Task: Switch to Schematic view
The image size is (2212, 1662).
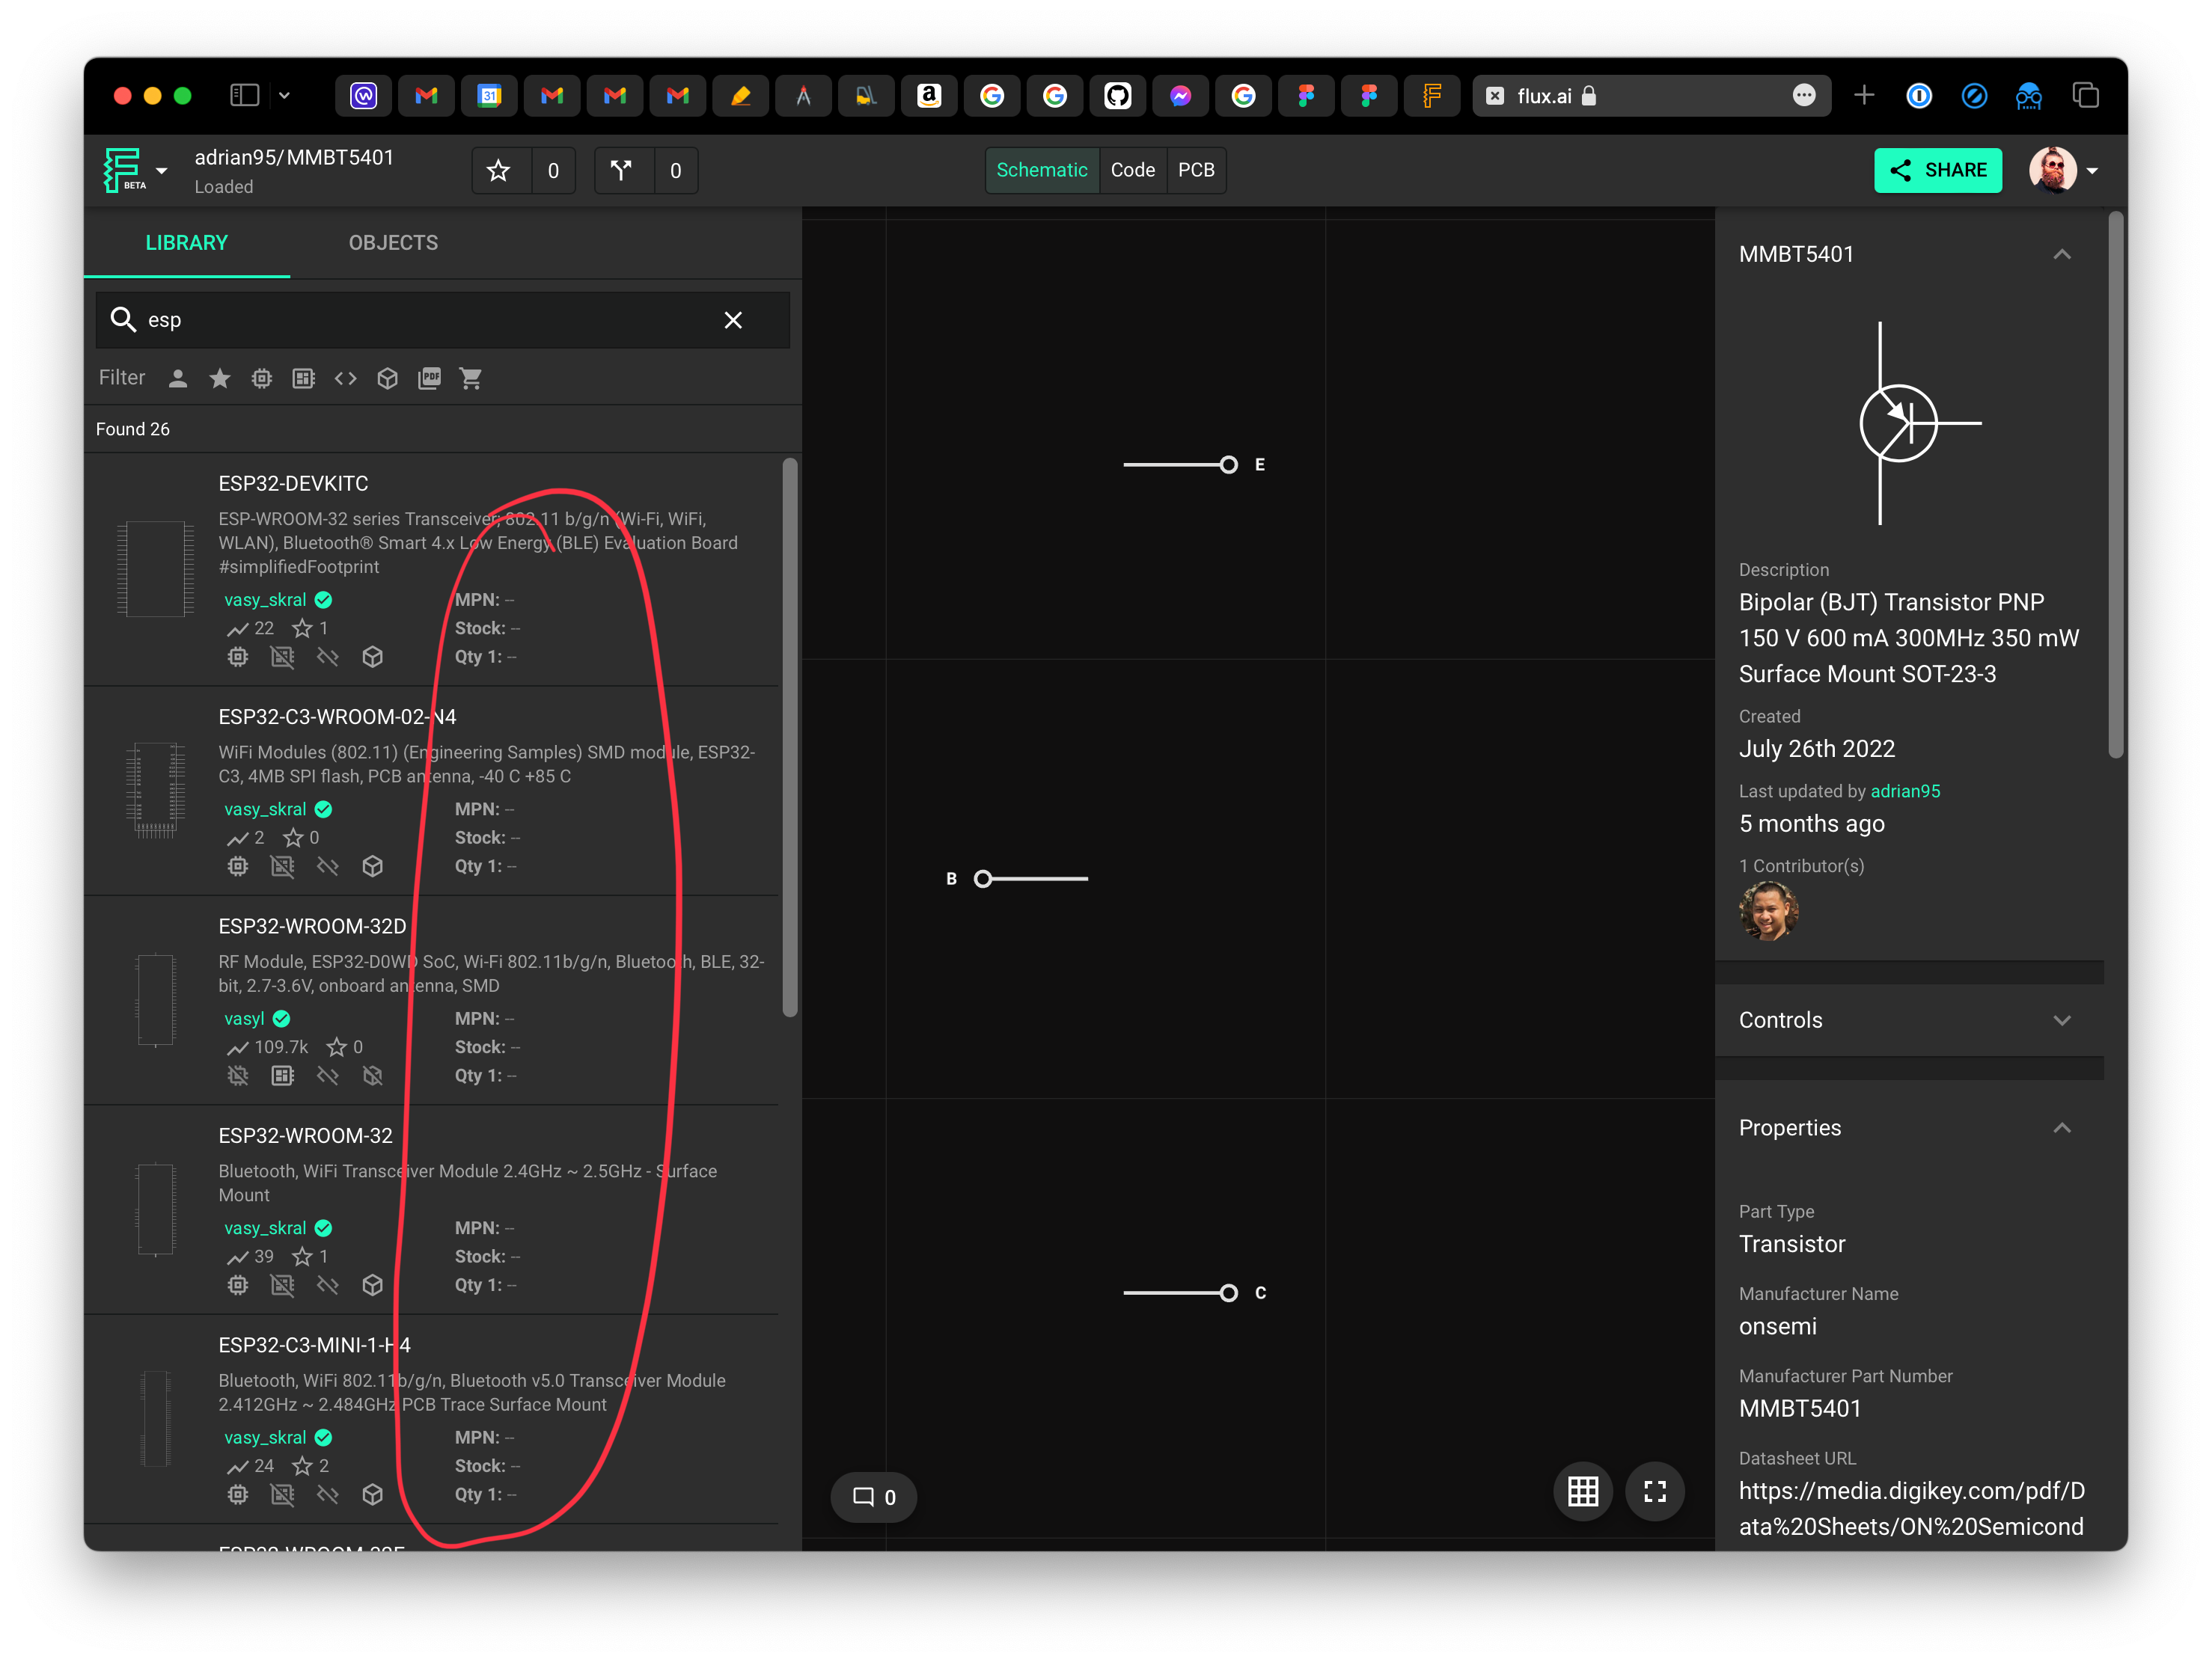Action: [x=1042, y=170]
